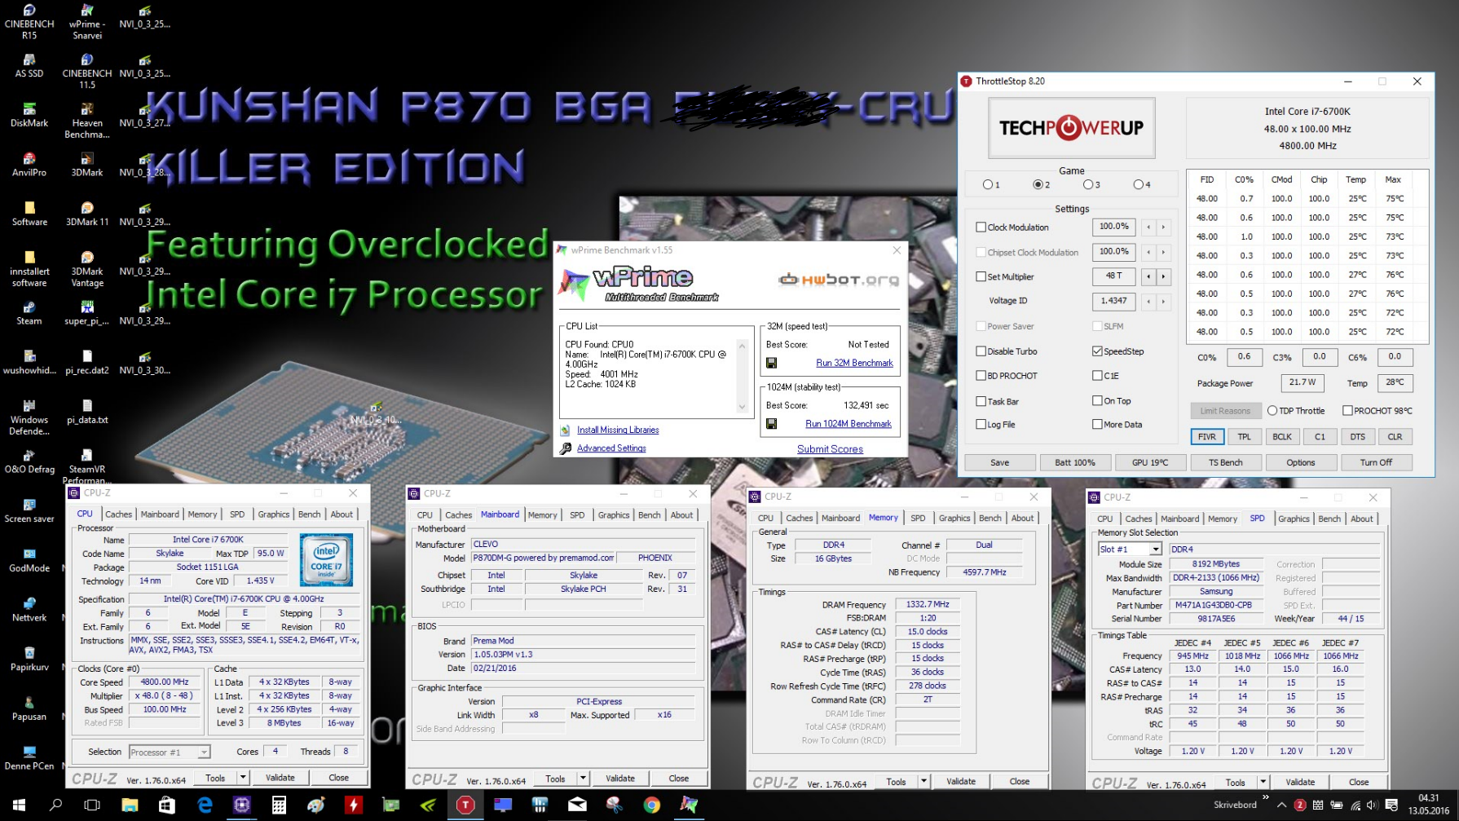Open Windows Start menu
Viewport: 1459px width, 821px height.
click(19, 805)
